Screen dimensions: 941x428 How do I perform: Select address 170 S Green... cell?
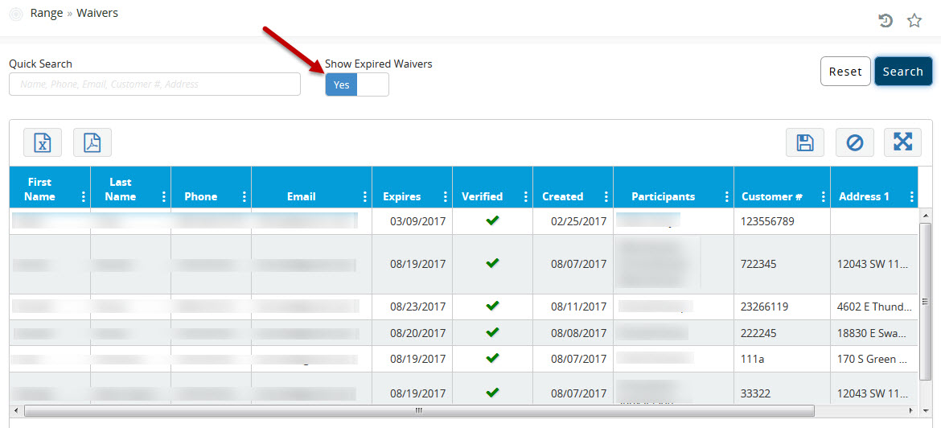874,359
